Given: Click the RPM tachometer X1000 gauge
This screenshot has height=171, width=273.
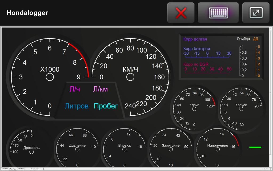Looking at the screenshot, I should click(50, 77).
